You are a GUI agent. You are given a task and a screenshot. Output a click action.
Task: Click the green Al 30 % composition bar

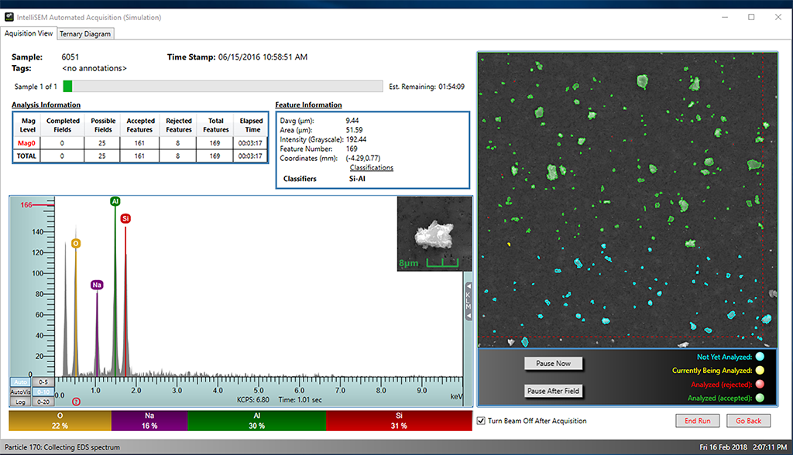point(256,421)
